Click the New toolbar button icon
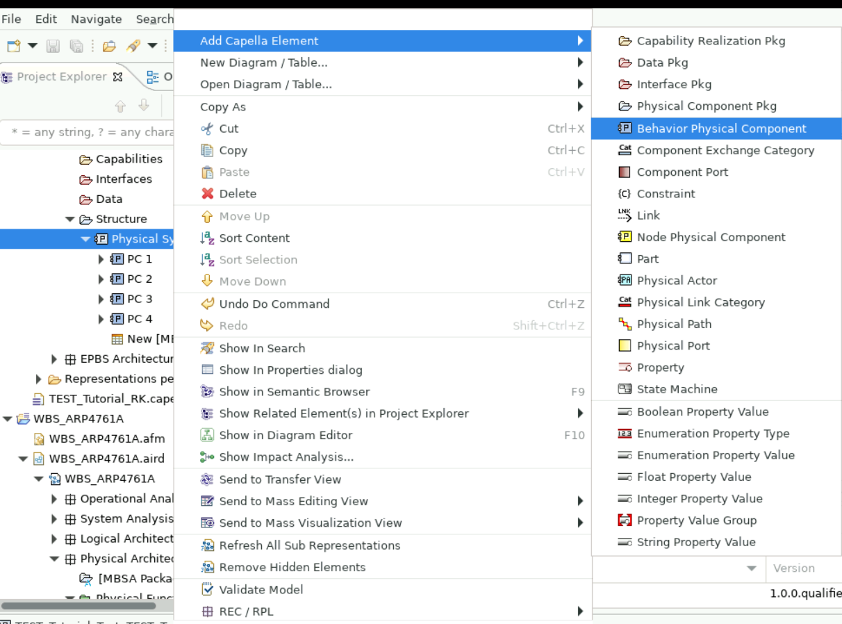Image resolution: width=842 pixels, height=624 pixels. point(14,47)
